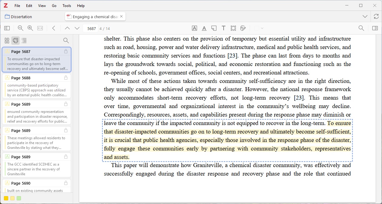This screenshot has height=204, width=382.
Task: Click lock icon on 'These meetings allowed' annotation
Action: click(66, 130)
